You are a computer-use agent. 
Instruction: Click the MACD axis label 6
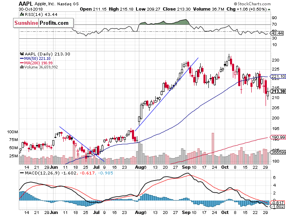click(274, 178)
